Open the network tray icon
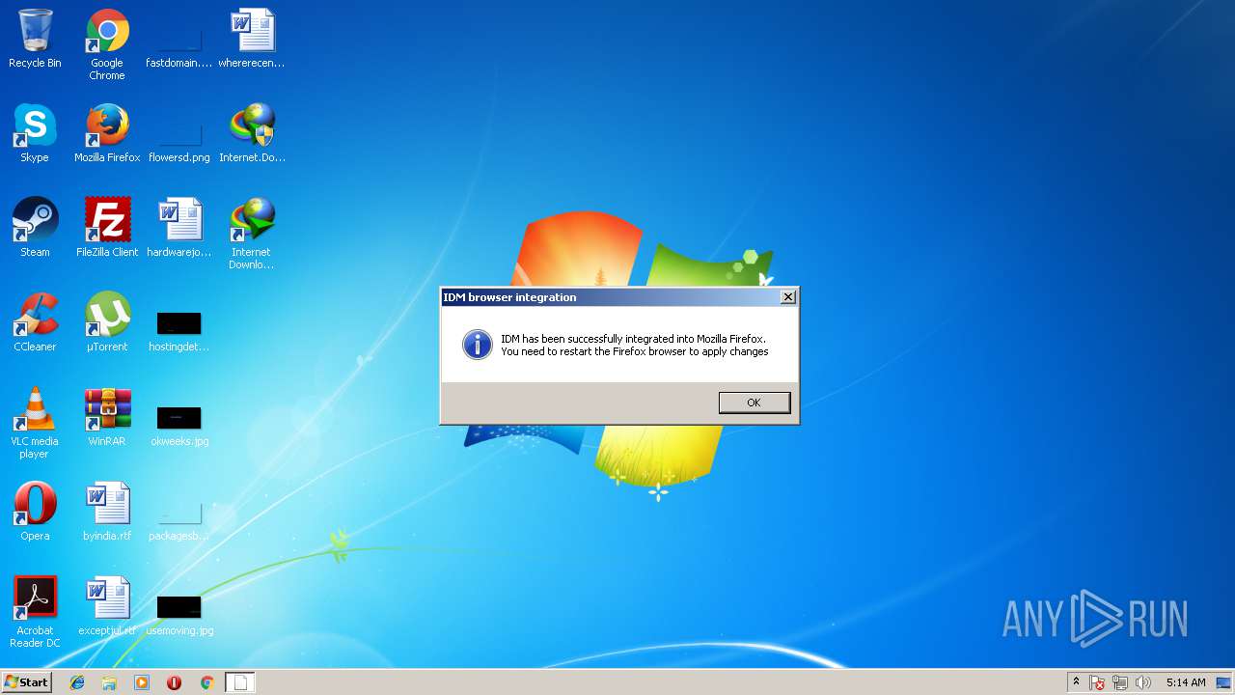This screenshot has height=695, width=1235. tap(1120, 682)
